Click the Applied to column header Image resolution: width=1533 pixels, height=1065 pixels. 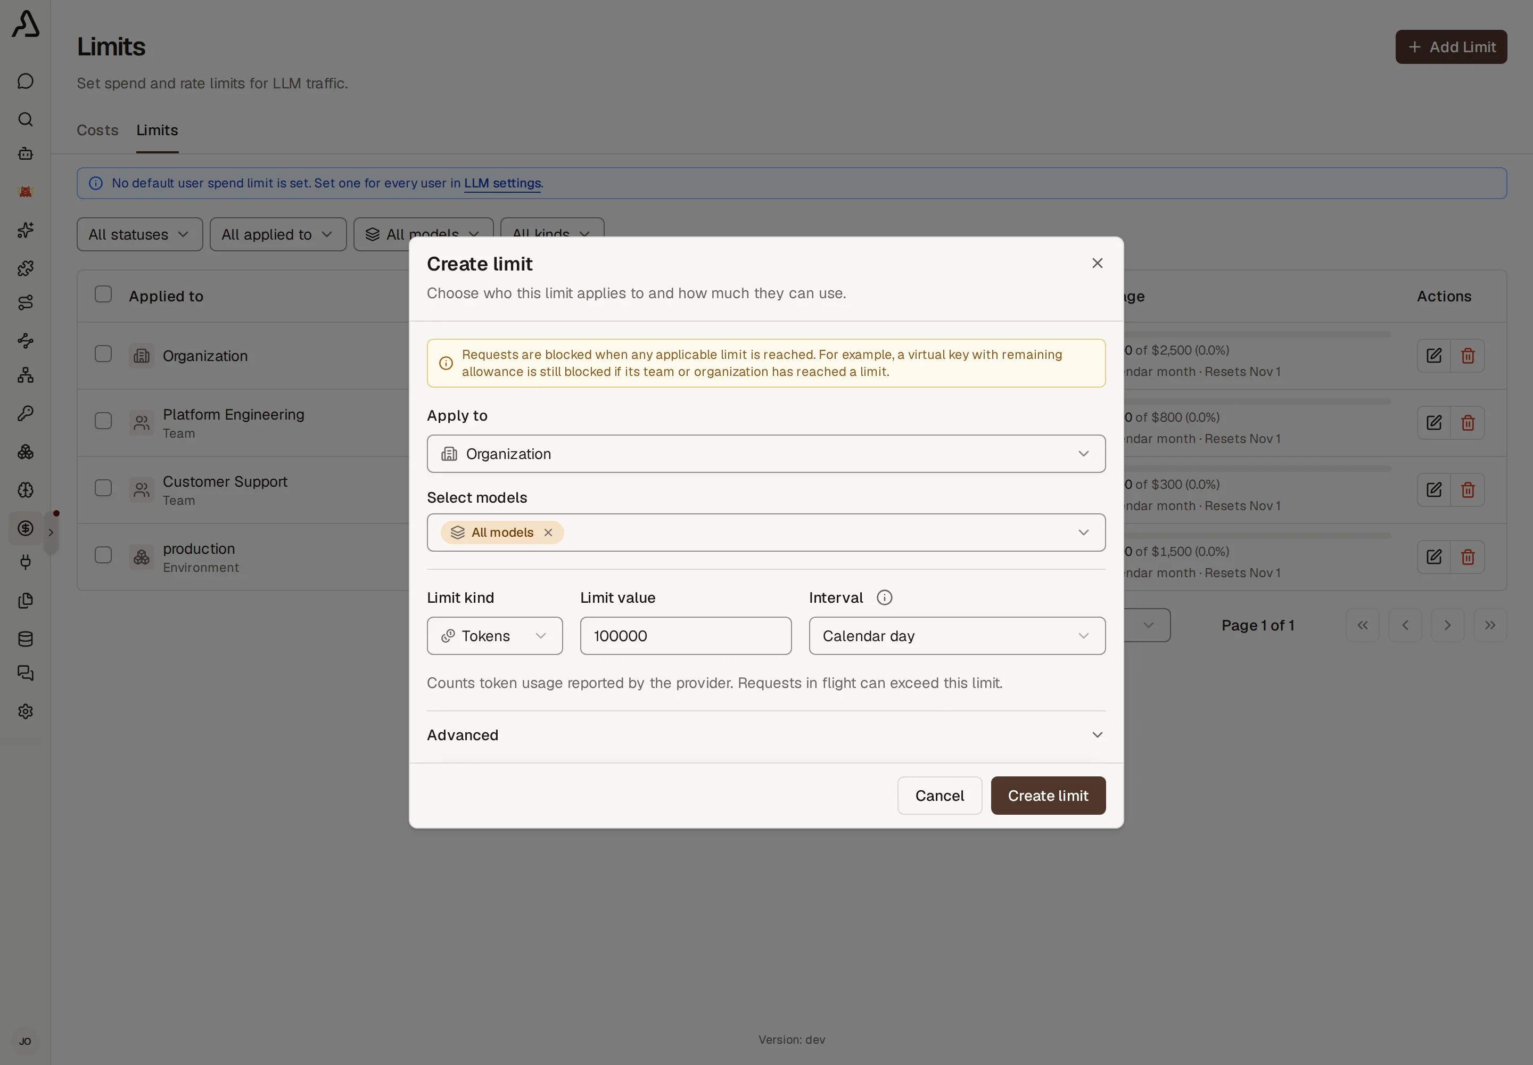[x=166, y=296]
